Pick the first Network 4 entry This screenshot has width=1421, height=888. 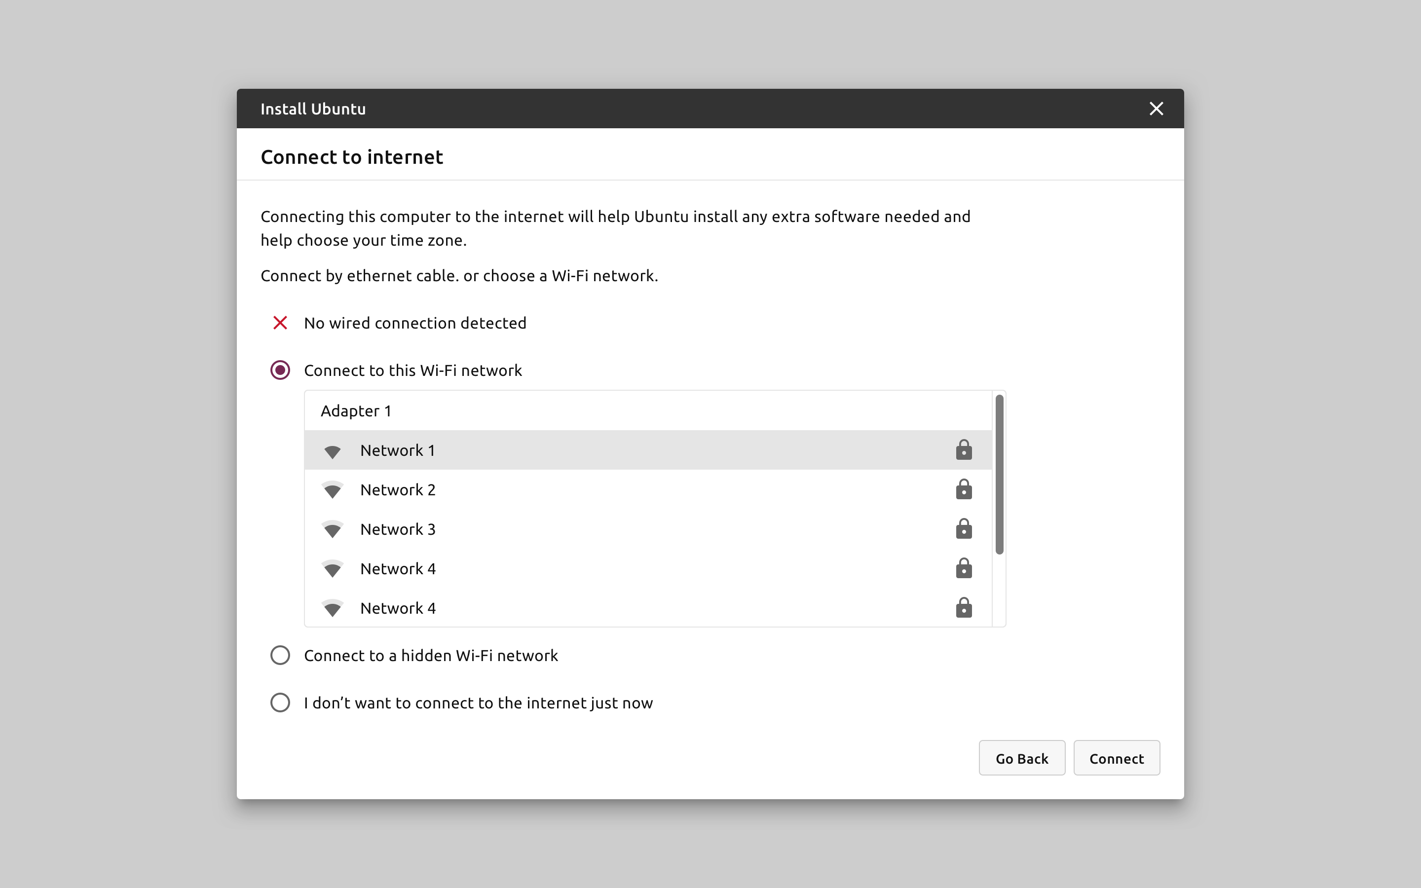398,568
